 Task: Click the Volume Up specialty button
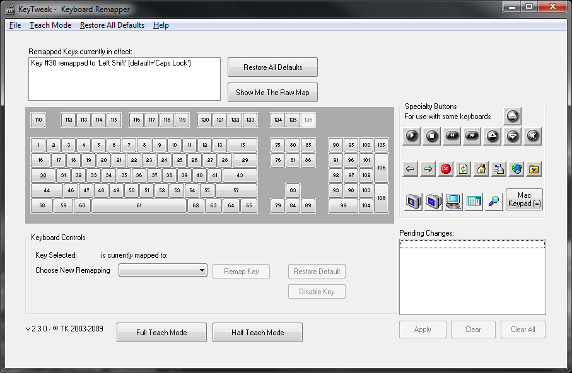tap(492, 136)
